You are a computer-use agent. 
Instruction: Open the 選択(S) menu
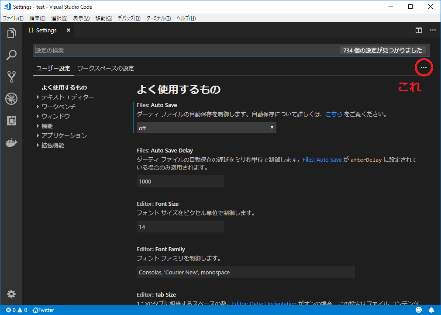59,18
